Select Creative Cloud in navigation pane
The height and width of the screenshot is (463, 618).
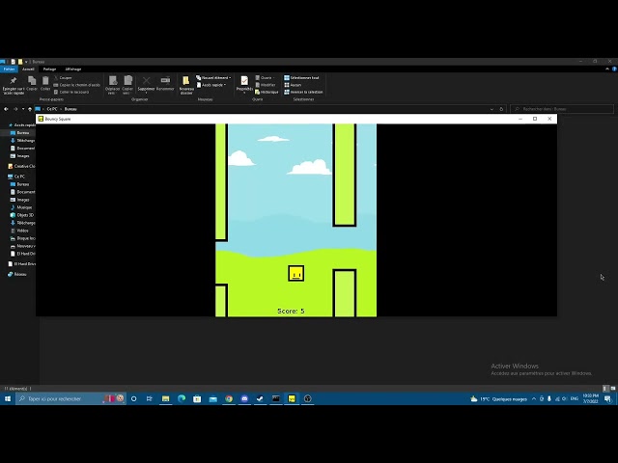click(21, 166)
